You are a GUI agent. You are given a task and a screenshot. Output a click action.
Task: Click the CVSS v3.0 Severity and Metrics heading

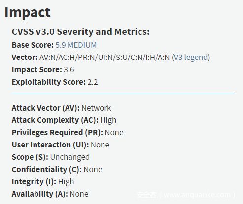tap(81, 32)
